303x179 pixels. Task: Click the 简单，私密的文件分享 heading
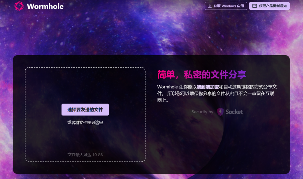coord(202,75)
